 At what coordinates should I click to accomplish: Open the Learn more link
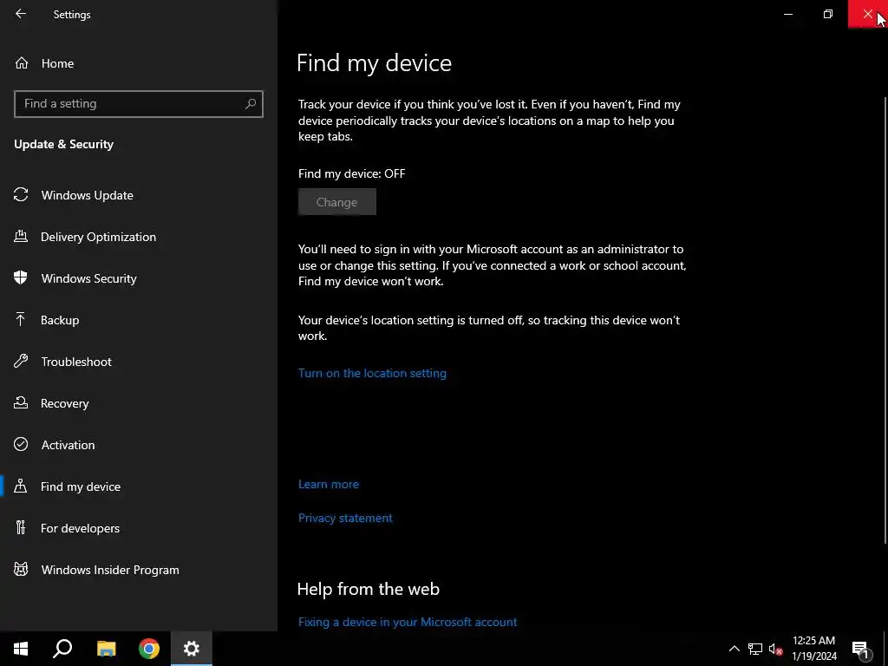329,484
